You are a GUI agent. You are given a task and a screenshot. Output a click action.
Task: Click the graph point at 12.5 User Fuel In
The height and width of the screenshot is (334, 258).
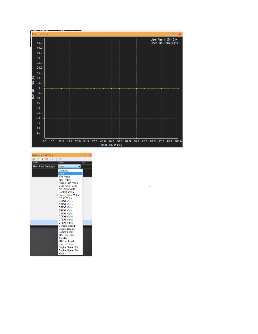pyautogui.click(x=61, y=88)
